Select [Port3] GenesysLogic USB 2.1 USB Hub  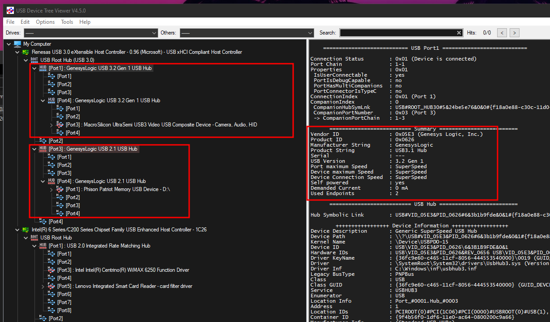click(x=93, y=149)
